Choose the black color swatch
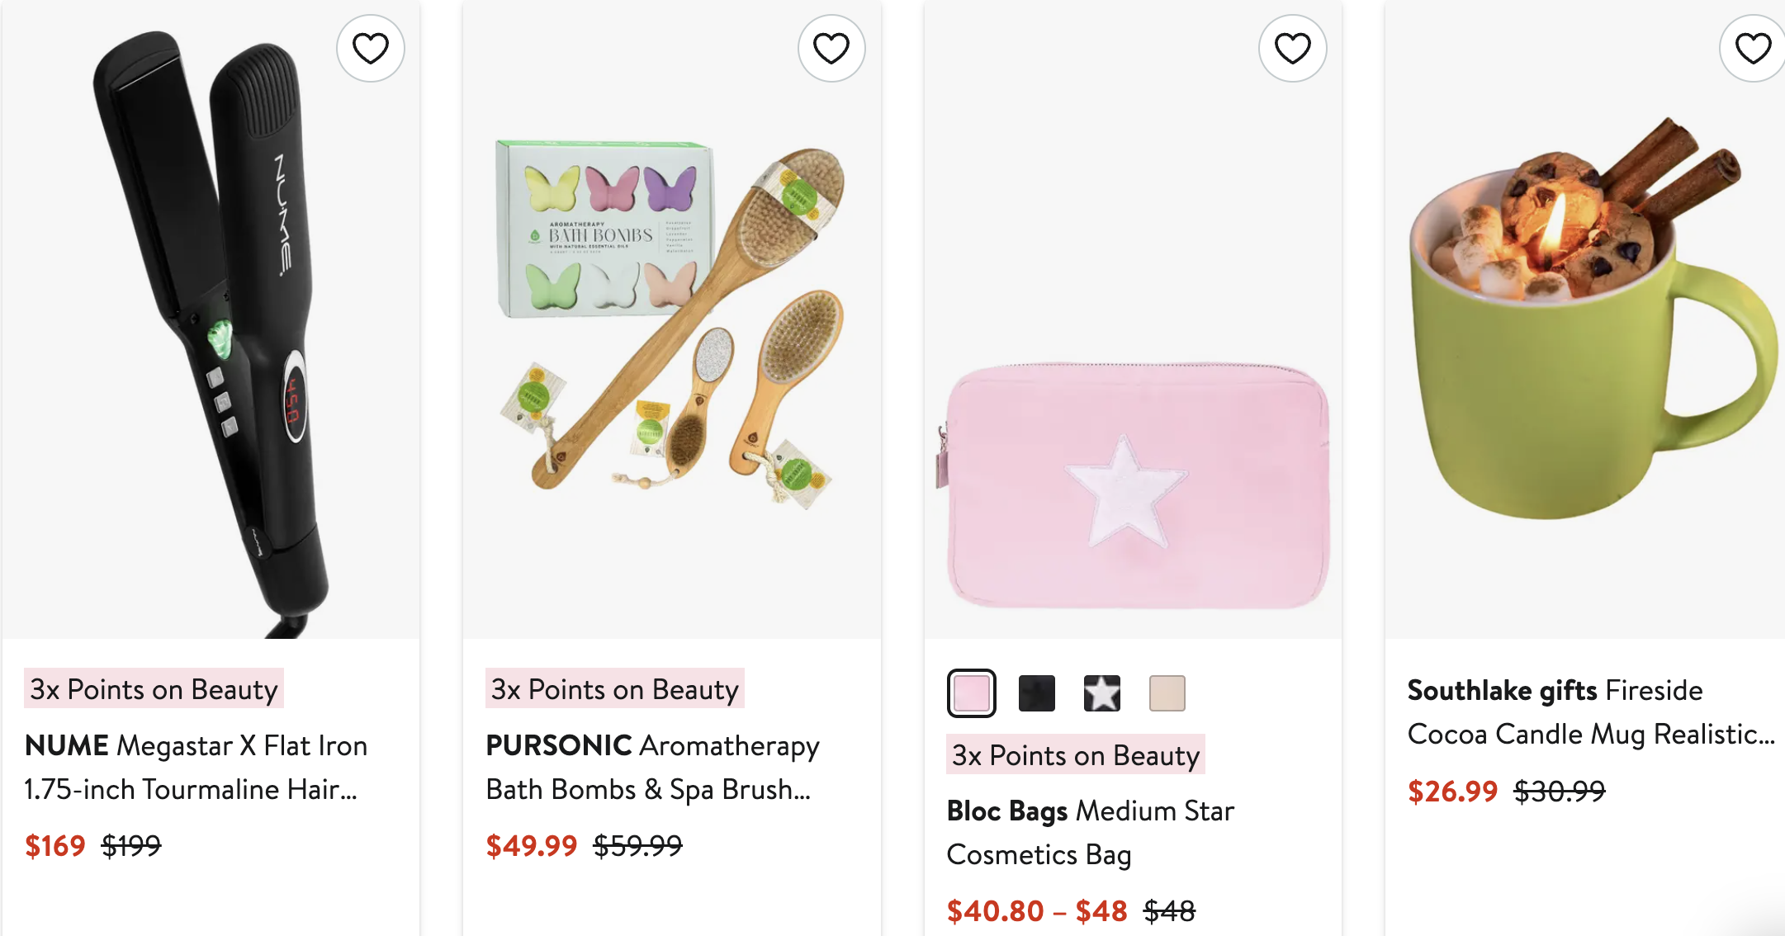Screen dimensions: 1785x936 (x=1037, y=693)
